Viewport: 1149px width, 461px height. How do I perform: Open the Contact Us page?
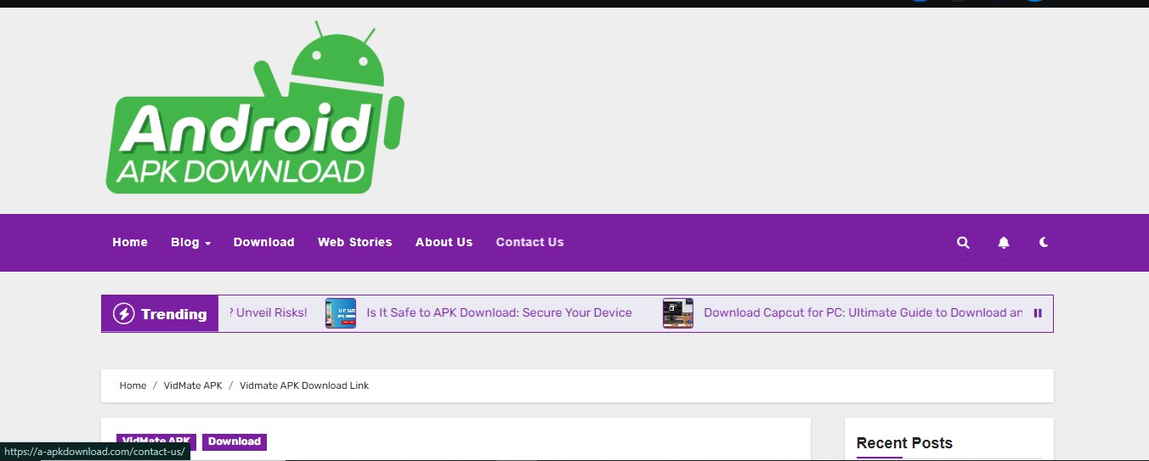[x=529, y=243]
